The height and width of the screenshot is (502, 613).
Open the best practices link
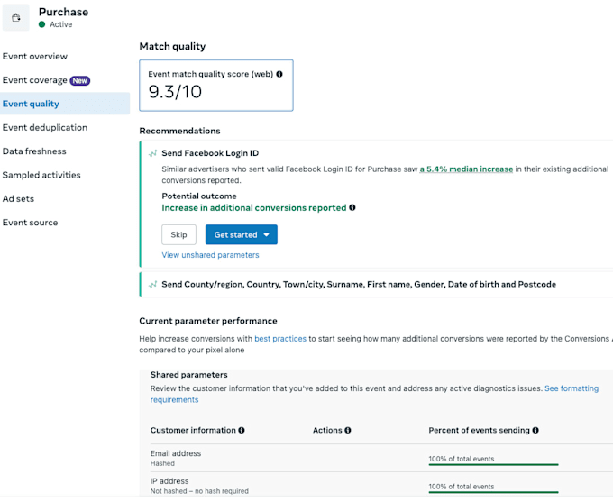(x=280, y=339)
